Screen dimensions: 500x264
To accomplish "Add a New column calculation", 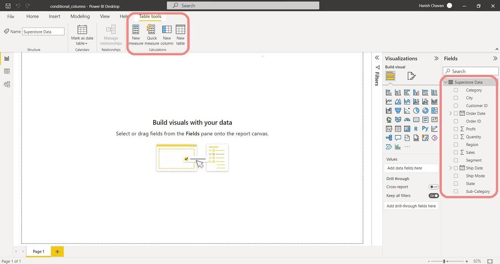I will click(167, 34).
